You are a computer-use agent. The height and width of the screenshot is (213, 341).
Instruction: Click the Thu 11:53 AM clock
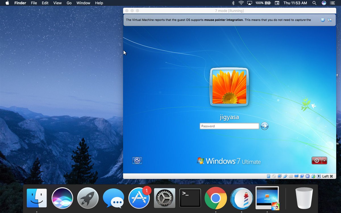(x=295, y=3)
